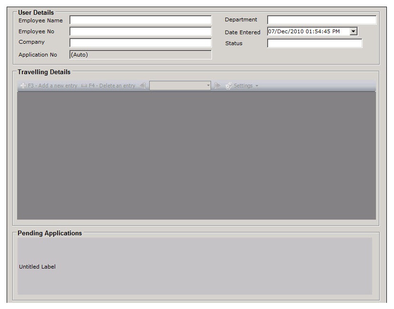Click the F4 Delete an entry icon
Screen dimensions: 394x309
click(84, 86)
